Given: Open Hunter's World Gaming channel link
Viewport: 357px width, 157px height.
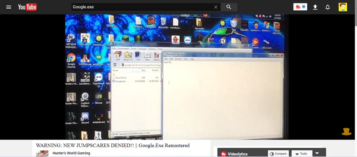Looking at the screenshot, I should pyautogui.click(x=71, y=153).
